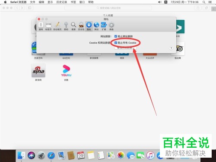
Task: Open the sina 新浪网 favorite
Action: click(38, 70)
